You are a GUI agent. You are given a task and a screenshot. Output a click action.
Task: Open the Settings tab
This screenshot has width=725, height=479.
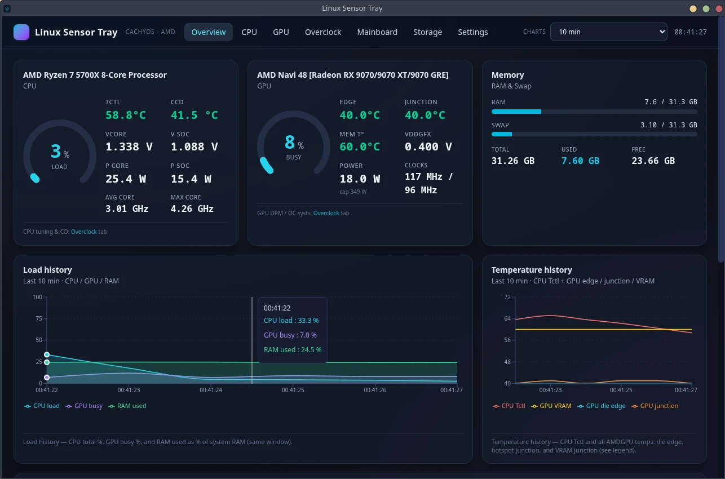(473, 32)
